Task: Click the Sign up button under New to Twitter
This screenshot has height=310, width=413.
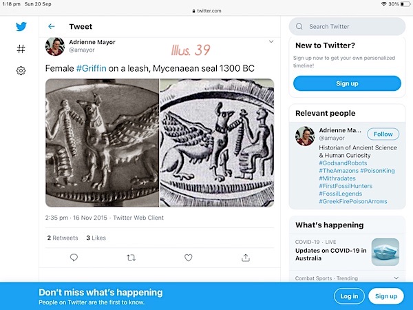Action: [347, 83]
